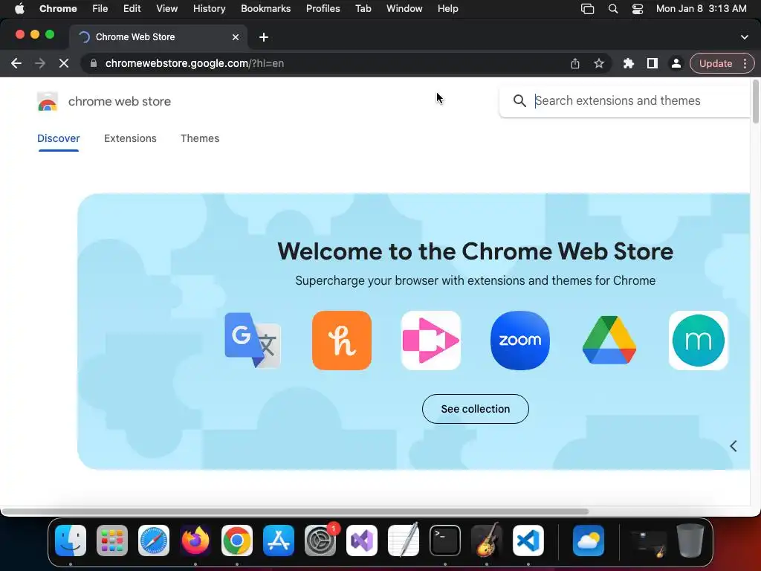Share this page via share icon

tap(575, 64)
